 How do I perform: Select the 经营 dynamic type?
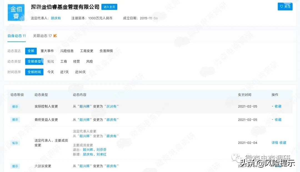[x=76, y=61]
